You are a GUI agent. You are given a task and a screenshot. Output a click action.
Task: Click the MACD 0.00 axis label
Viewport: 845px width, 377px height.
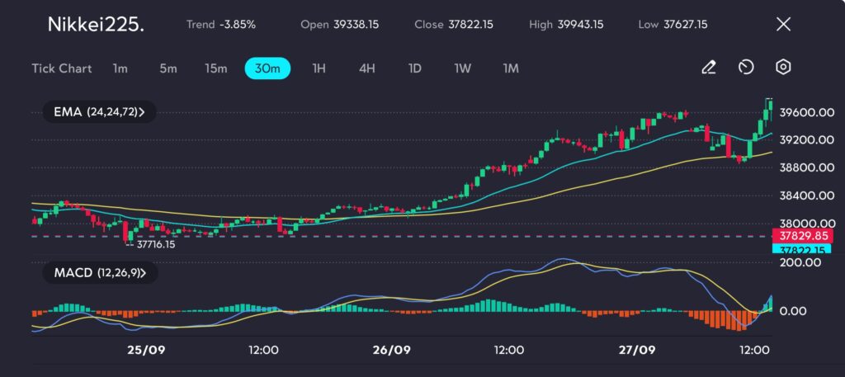795,311
